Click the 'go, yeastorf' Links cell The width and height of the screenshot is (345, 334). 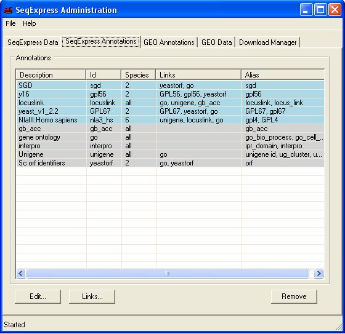click(x=199, y=163)
